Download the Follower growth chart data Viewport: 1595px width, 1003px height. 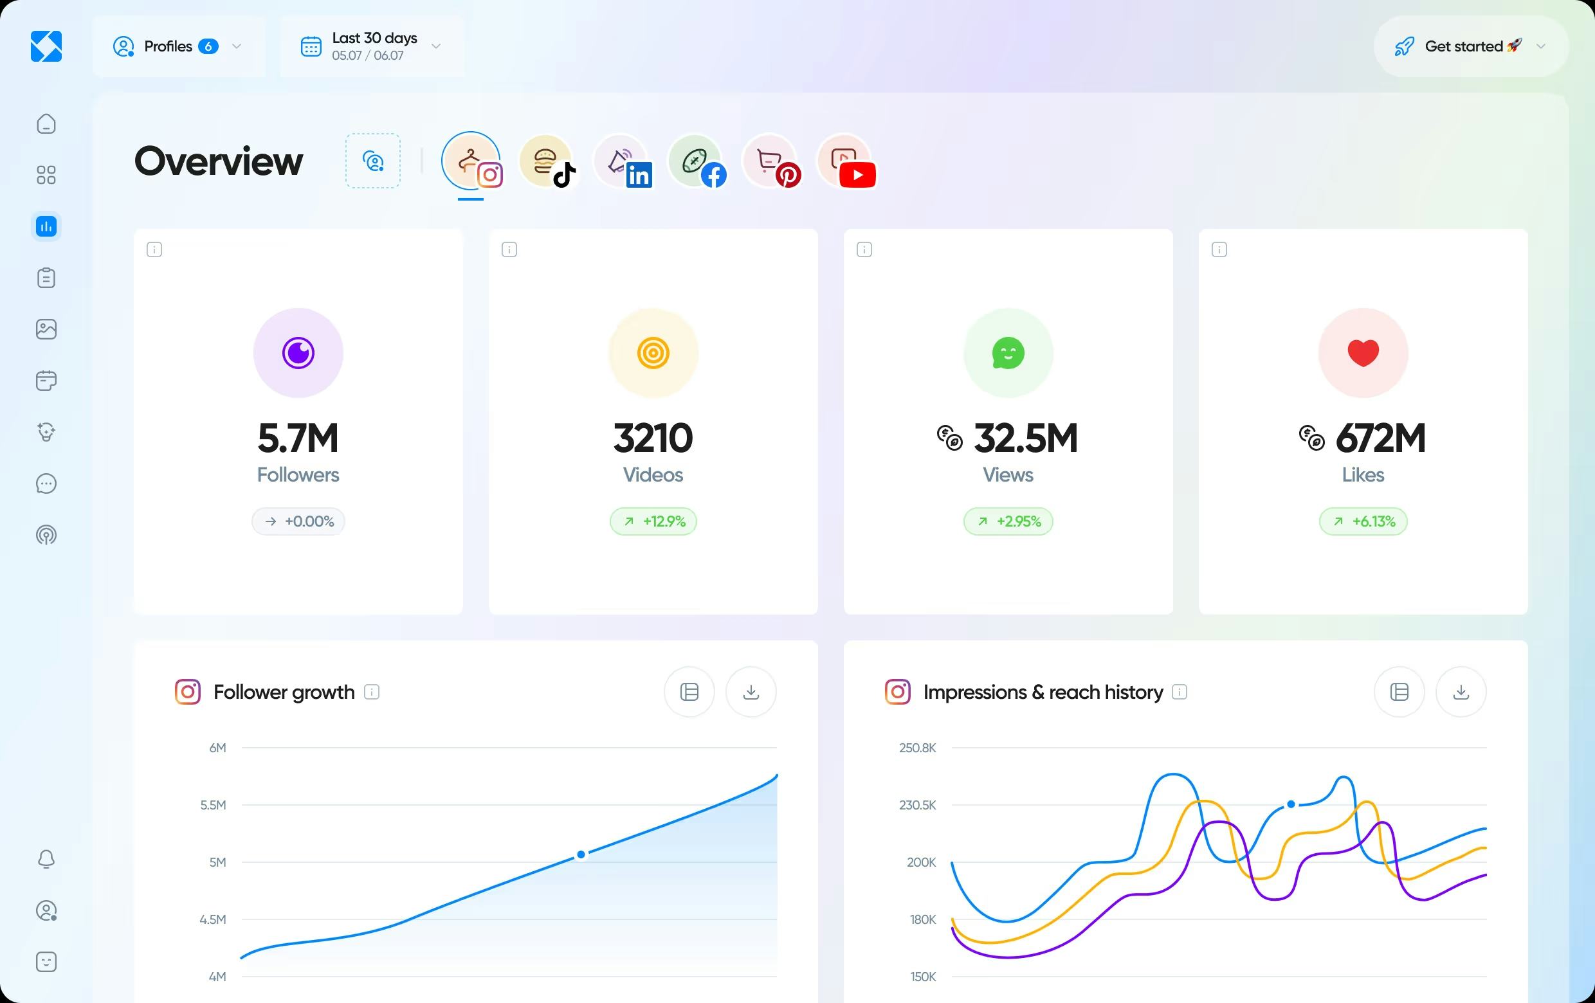[x=751, y=692]
